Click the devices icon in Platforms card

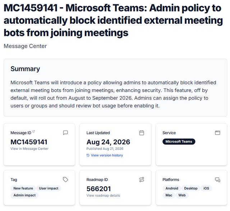pyautogui.click(x=217, y=180)
